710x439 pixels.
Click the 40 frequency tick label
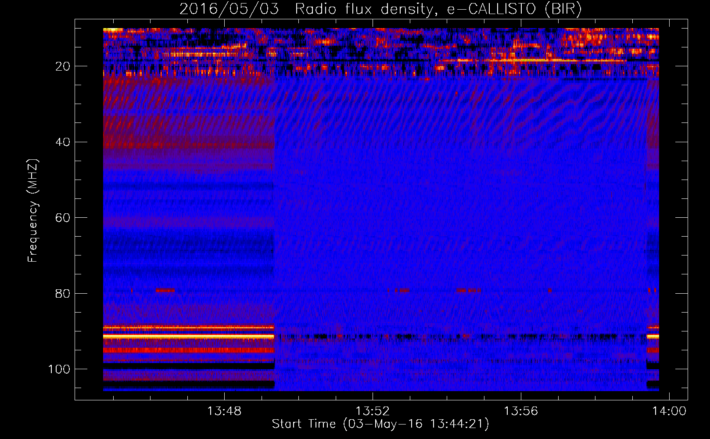63,142
